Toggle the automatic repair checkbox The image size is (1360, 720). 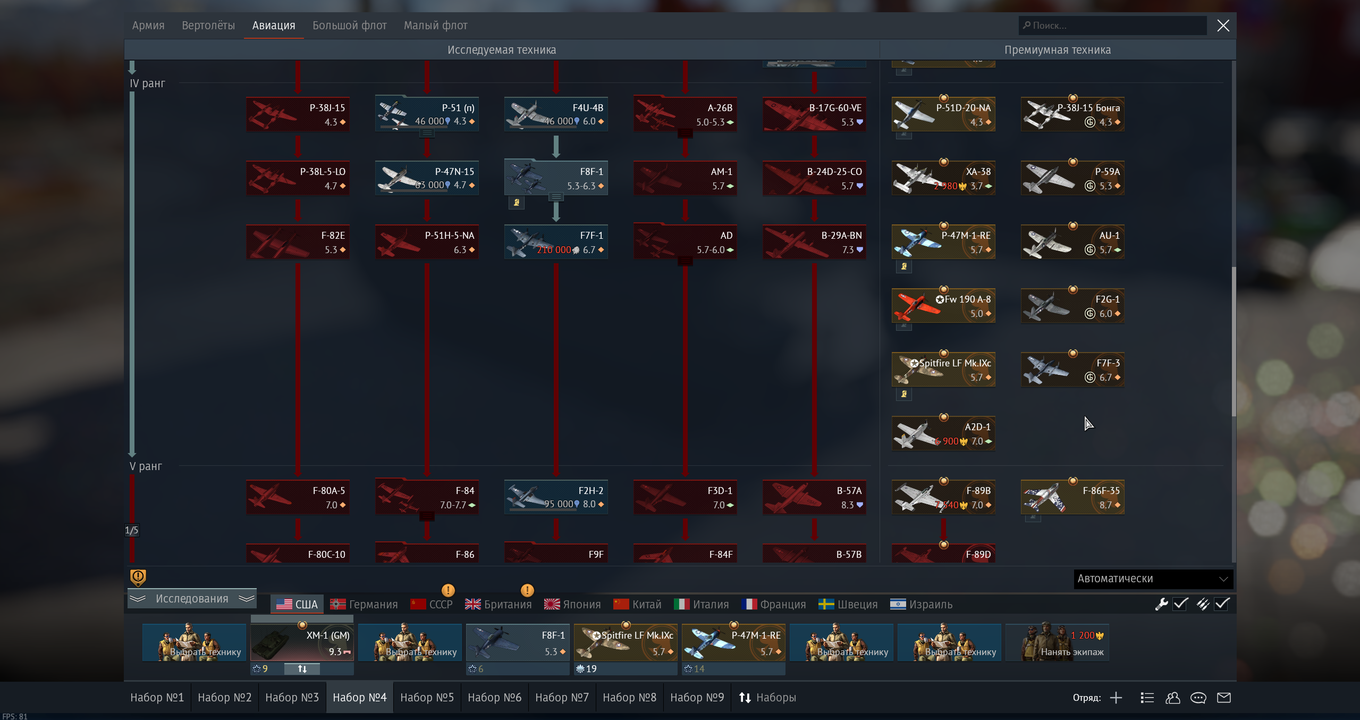coord(1180,604)
